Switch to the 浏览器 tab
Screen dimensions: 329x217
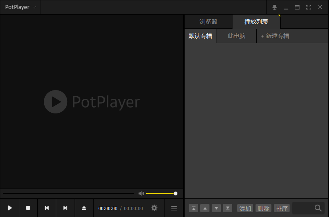point(208,22)
